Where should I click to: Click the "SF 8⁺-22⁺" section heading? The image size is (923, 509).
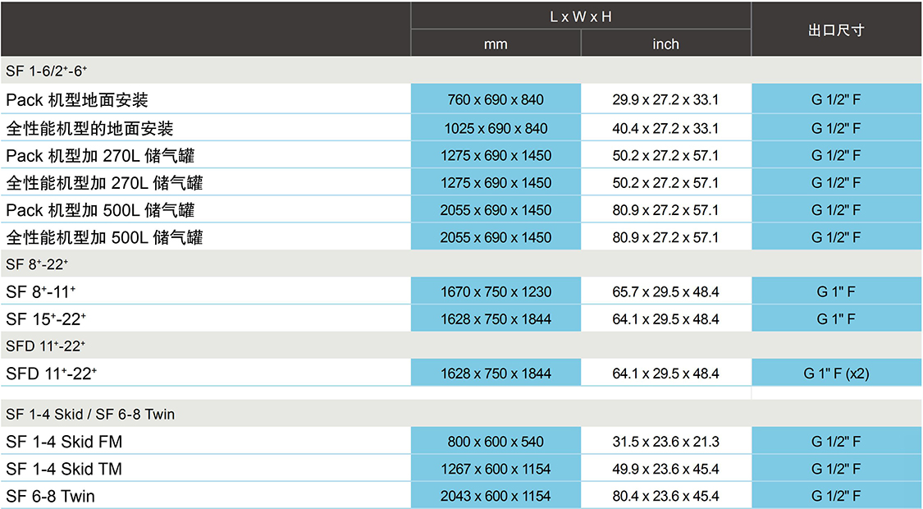[x=37, y=264]
